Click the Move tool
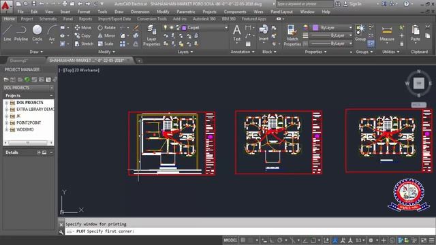Screen dimensions: 436x245 tap(83, 27)
